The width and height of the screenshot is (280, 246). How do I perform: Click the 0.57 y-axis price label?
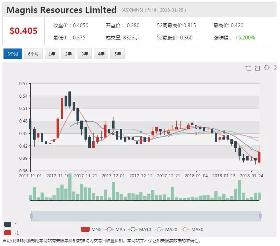coord(23,83)
